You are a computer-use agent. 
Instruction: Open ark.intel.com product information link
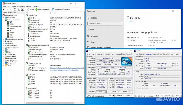(67, 68)
